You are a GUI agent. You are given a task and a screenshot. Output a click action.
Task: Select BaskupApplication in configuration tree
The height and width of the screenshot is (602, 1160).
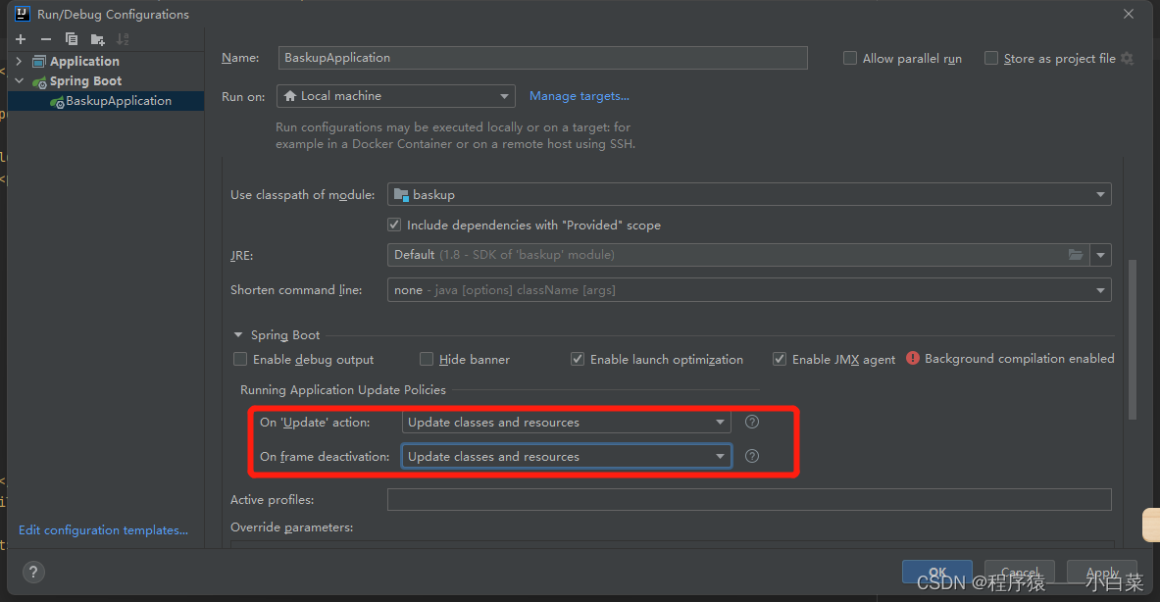click(x=106, y=101)
